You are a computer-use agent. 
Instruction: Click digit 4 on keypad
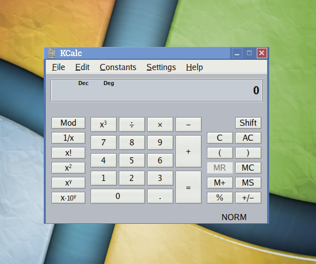click(x=103, y=160)
